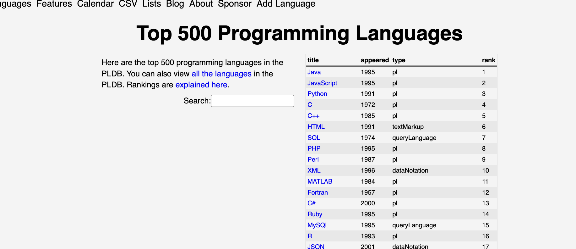Open the XML language link
Viewport: 576px width, 249px height.
point(314,170)
